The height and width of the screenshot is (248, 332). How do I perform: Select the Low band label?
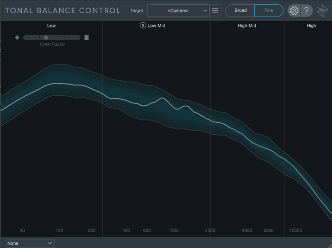click(51, 26)
